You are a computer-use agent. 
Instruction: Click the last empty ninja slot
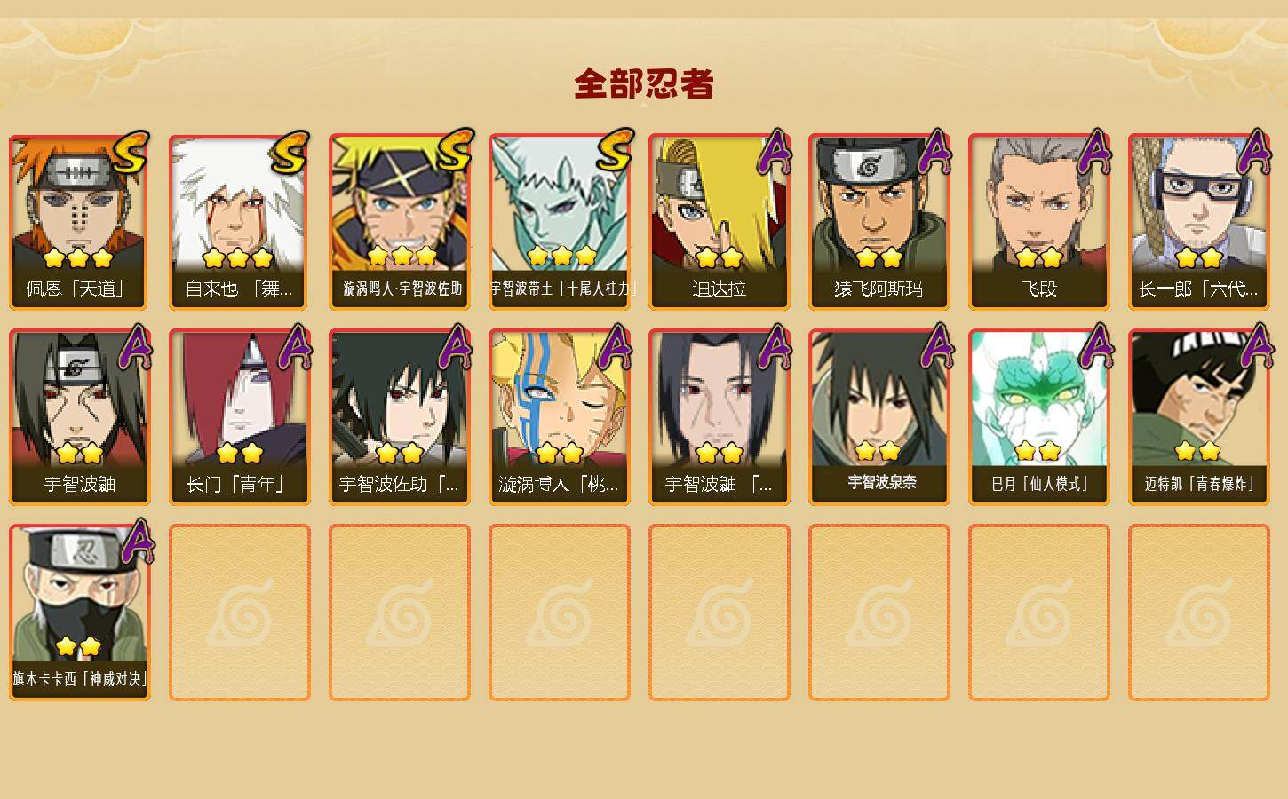1199,613
